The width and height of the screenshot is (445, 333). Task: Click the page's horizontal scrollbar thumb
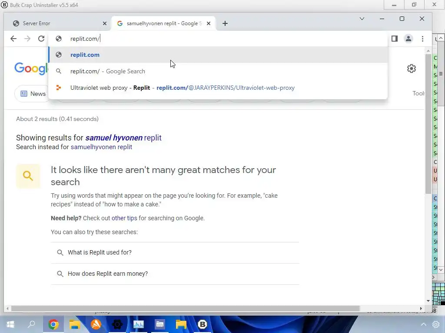point(185,308)
